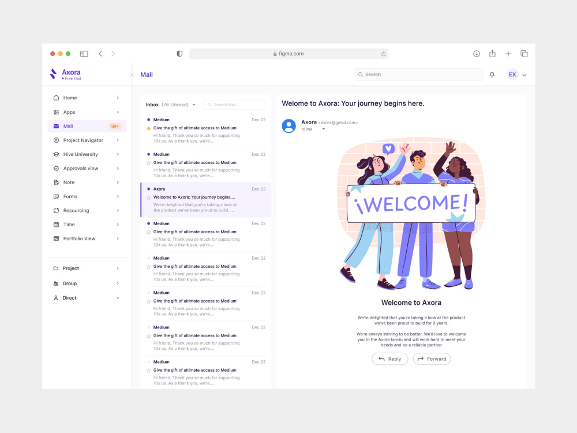Click the Portfolio View icon

56,238
